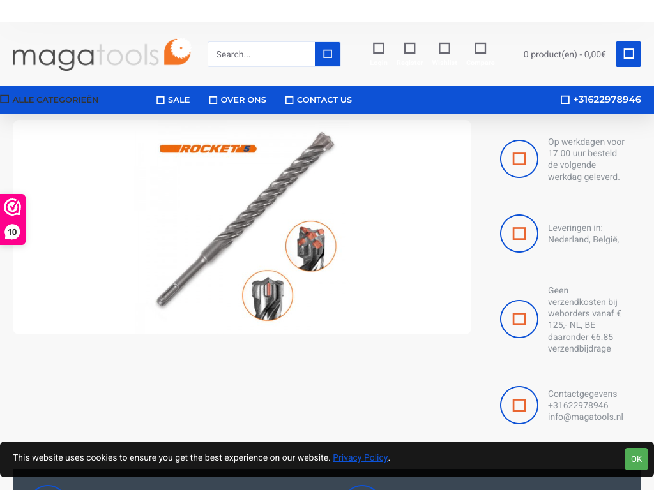The image size is (654, 490).
Task: Click the pink review badge icon
Action: click(x=13, y=207)
